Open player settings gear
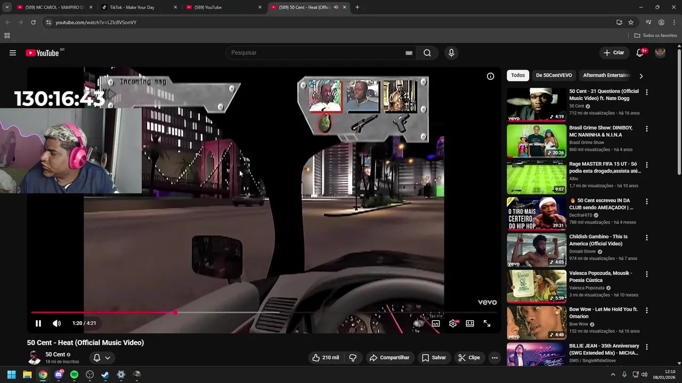 click(453, 323)
